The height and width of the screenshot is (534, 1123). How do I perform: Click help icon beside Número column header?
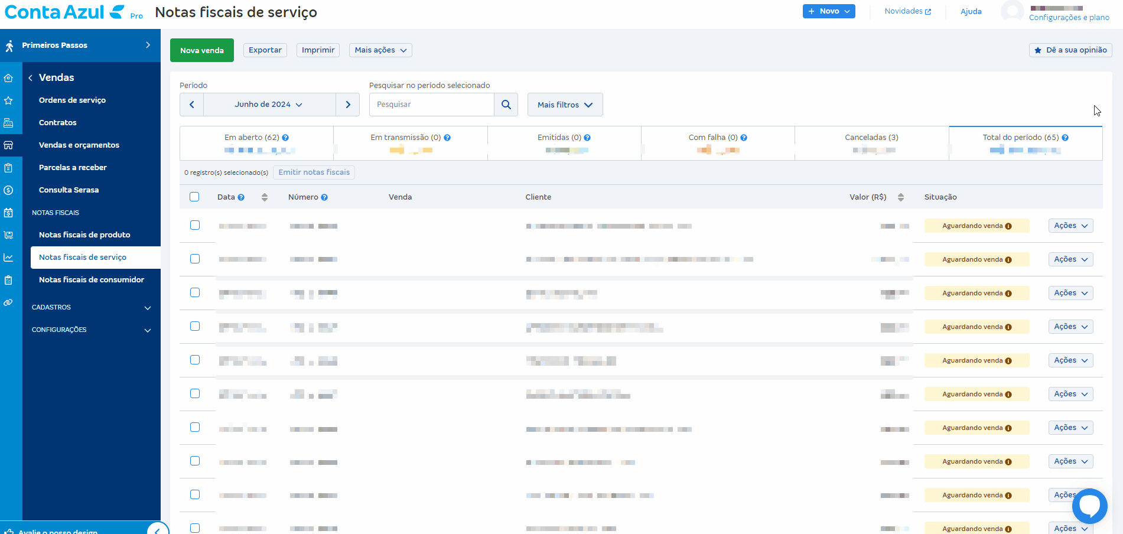click(x=324, y=197)
